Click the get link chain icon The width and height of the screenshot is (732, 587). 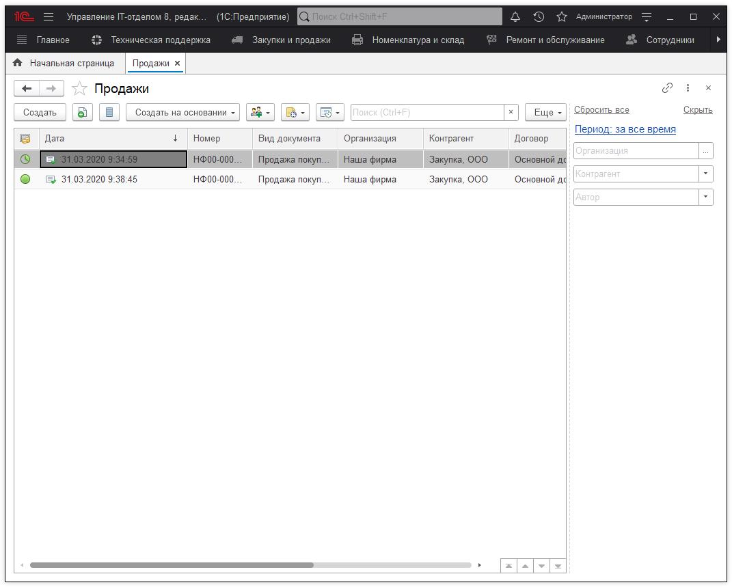667,88
